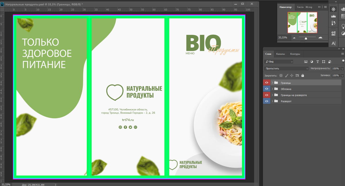
Task: Open the Layers panel menu icon
Action: pyautogui.click(x=342, y=54)
